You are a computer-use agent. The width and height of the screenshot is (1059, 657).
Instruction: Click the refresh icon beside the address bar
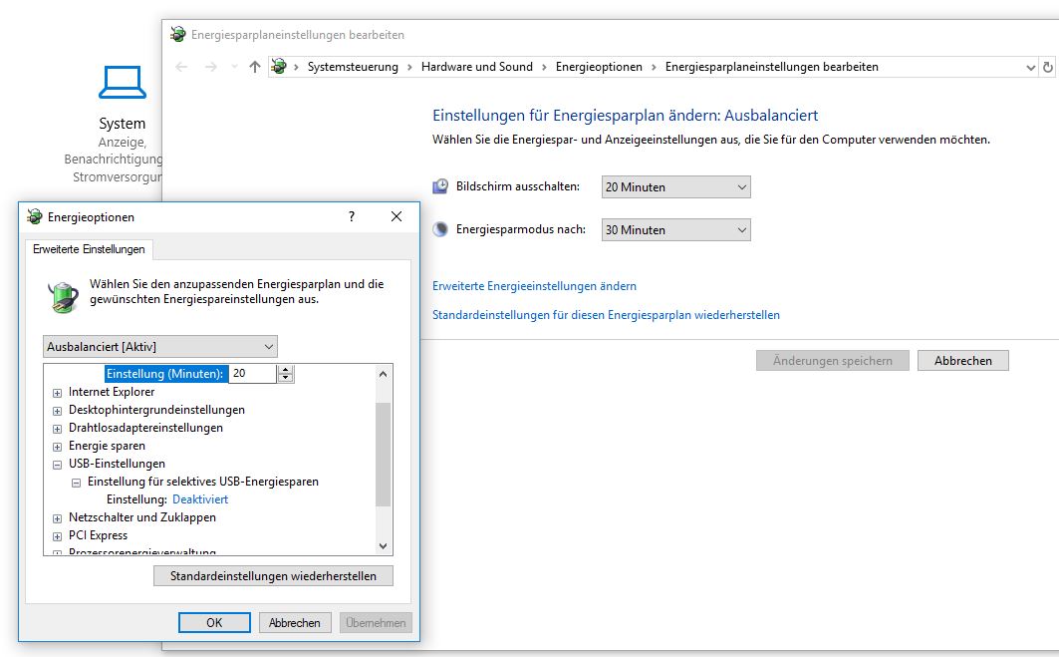click(1047, 67)
